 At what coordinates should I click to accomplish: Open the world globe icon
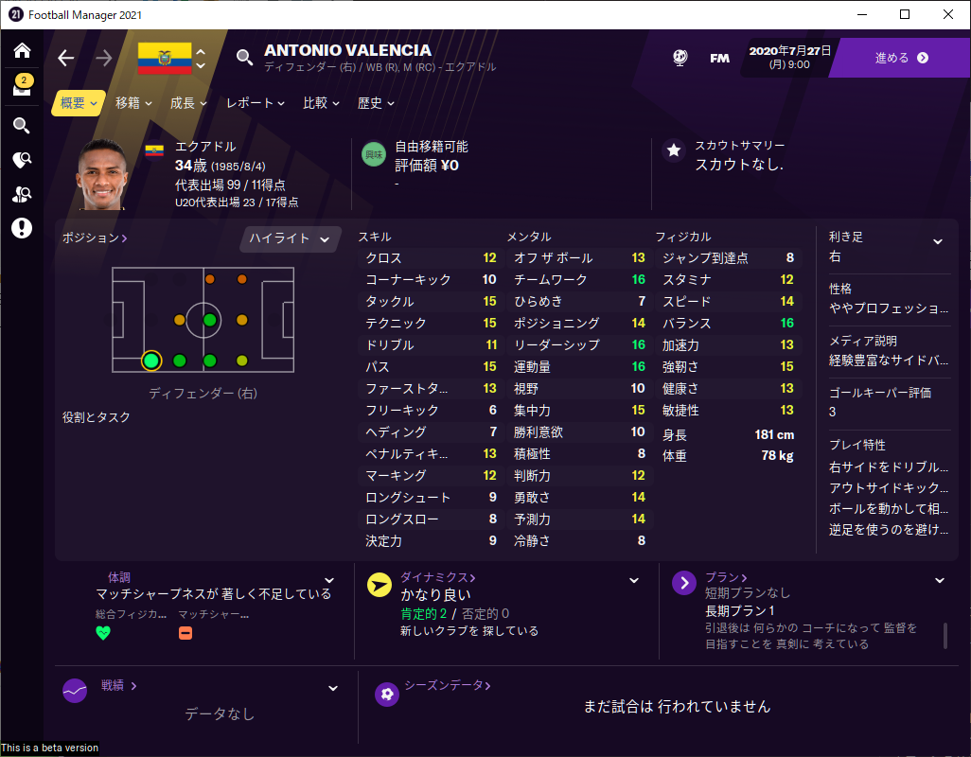pyautogui.click(x=680, y=58)
